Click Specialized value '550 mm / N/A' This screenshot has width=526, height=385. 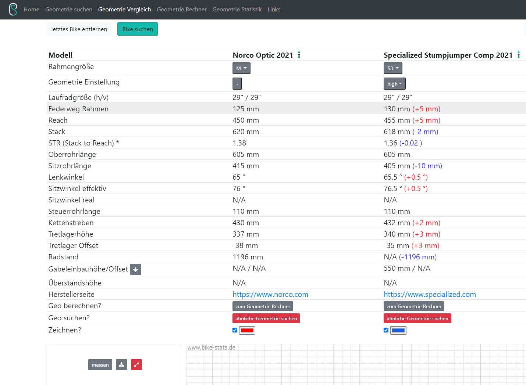407,268
